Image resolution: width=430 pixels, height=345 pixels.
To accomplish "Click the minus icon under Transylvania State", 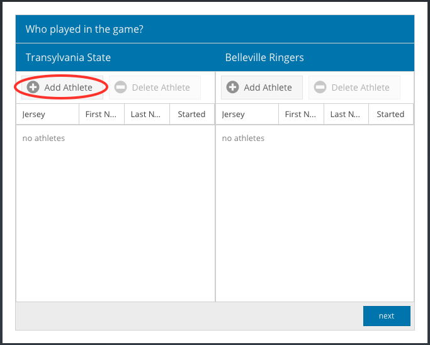I will pos(120,88).
